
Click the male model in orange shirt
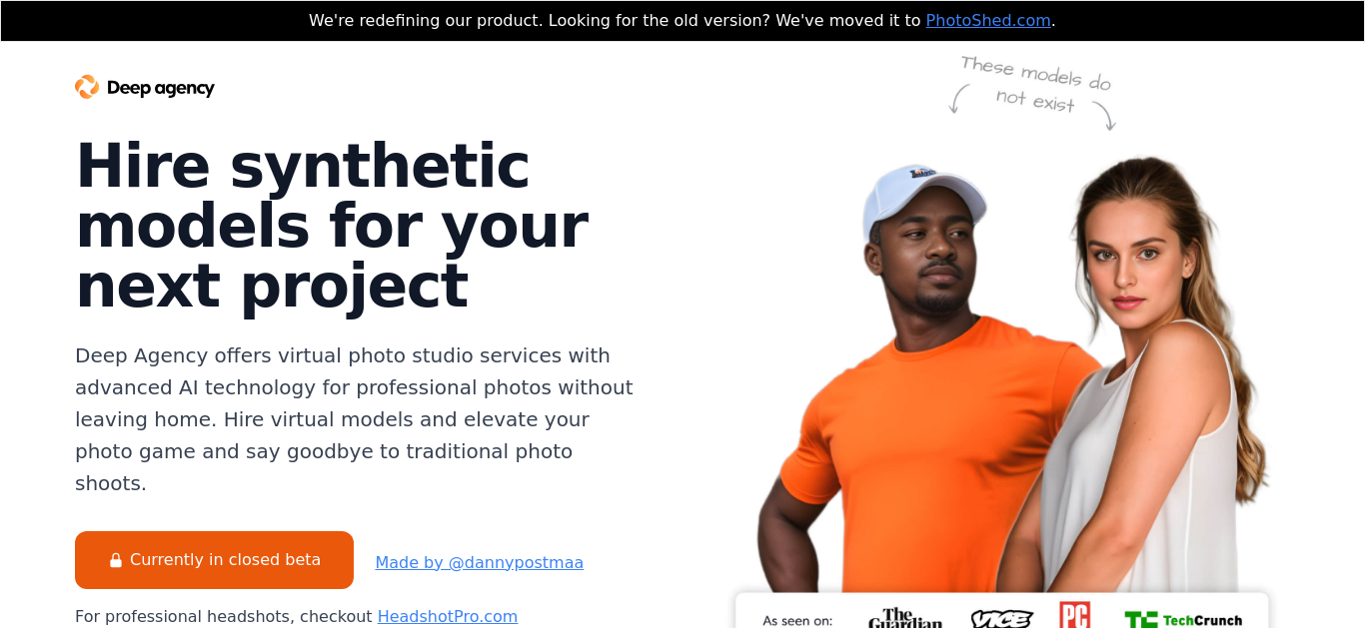pos(899,379)
